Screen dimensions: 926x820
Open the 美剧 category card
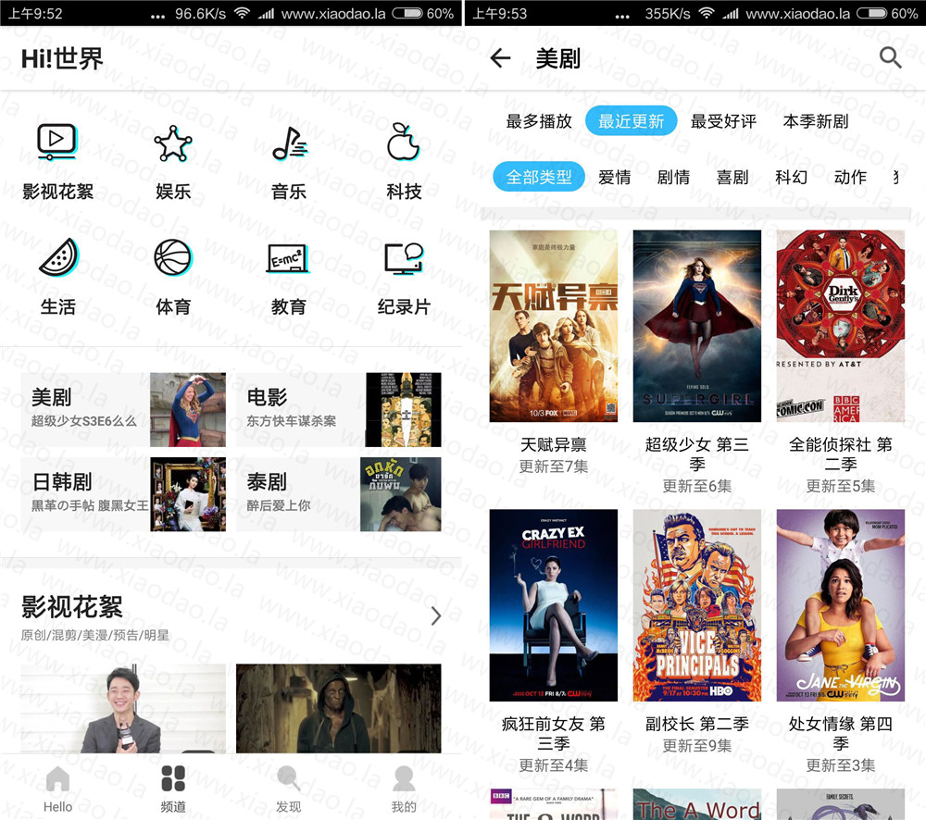123,410
